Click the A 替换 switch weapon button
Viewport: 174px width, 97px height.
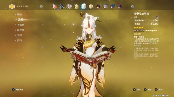[x=148, y=90]
